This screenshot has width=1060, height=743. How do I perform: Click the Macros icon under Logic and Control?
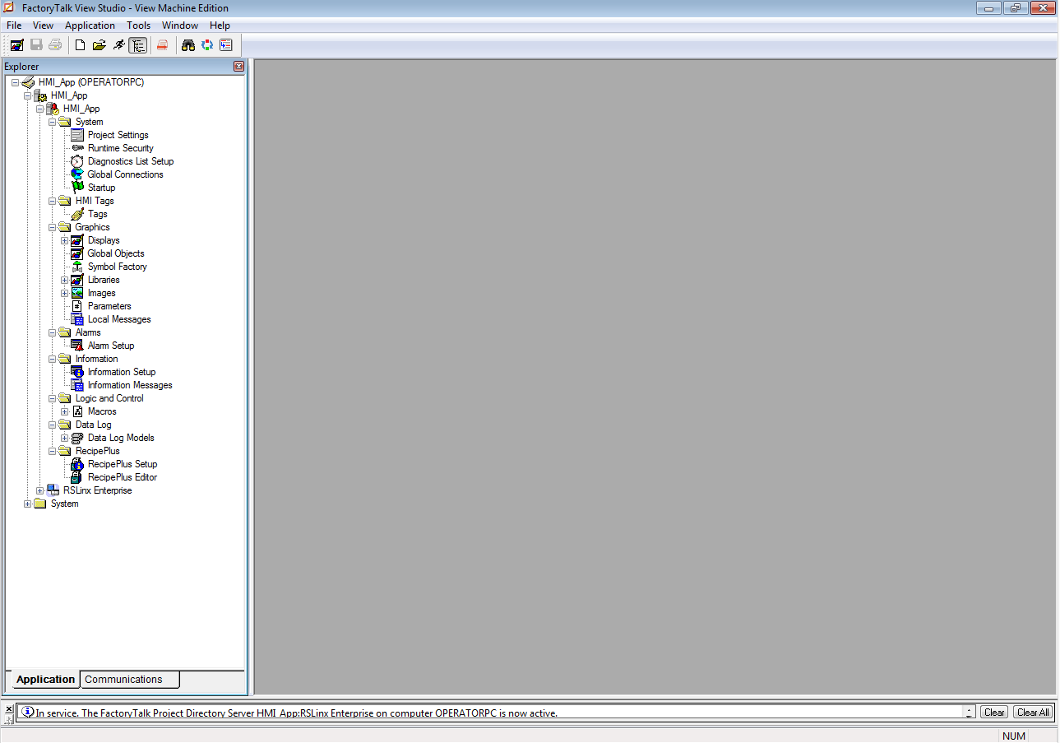pos(77,411)
